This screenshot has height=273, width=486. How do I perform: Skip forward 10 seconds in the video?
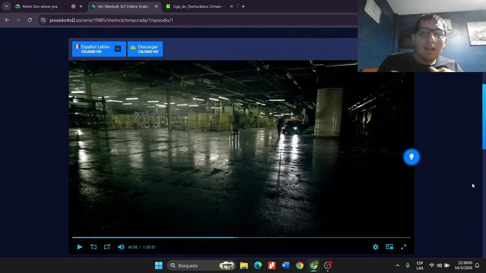107,247
